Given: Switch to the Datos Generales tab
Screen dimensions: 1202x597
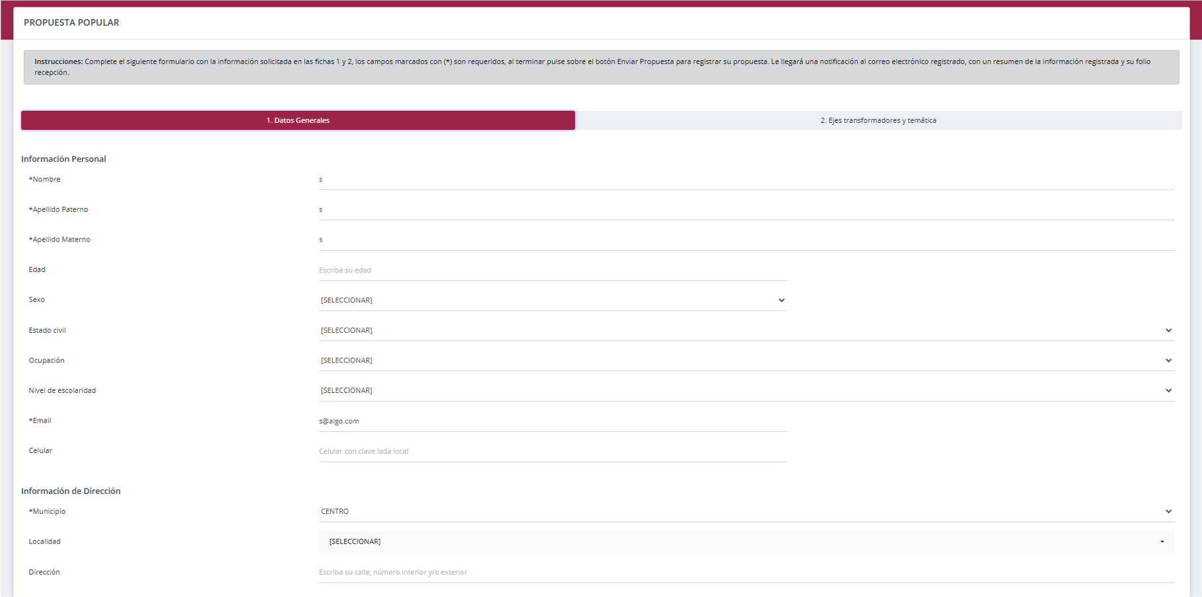Looking at the screenshot, I should point(298,120).
